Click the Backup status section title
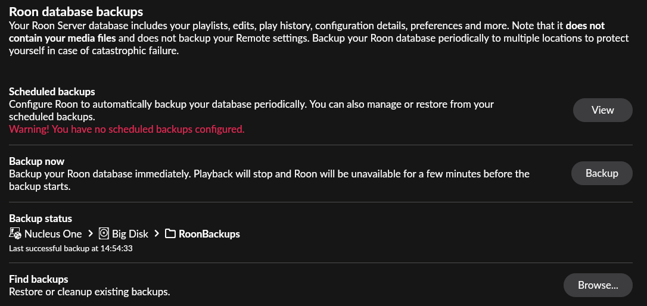 coord(41,218)
